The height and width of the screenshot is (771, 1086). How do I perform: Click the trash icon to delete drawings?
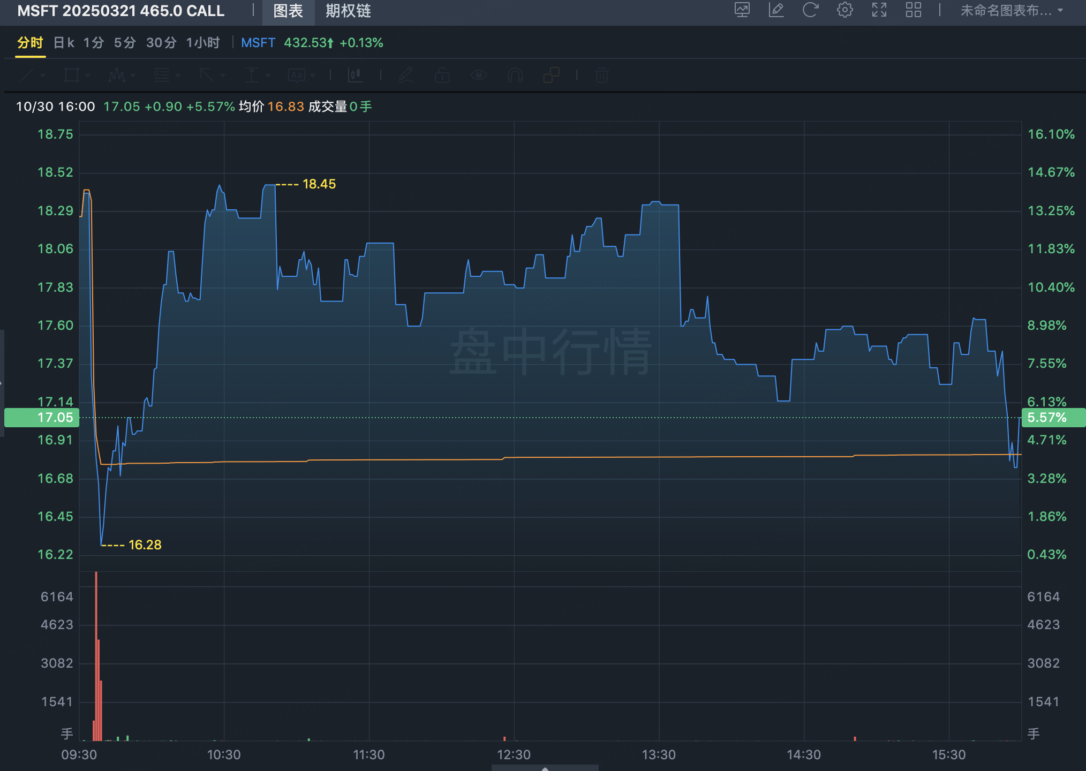pos(601,75)
